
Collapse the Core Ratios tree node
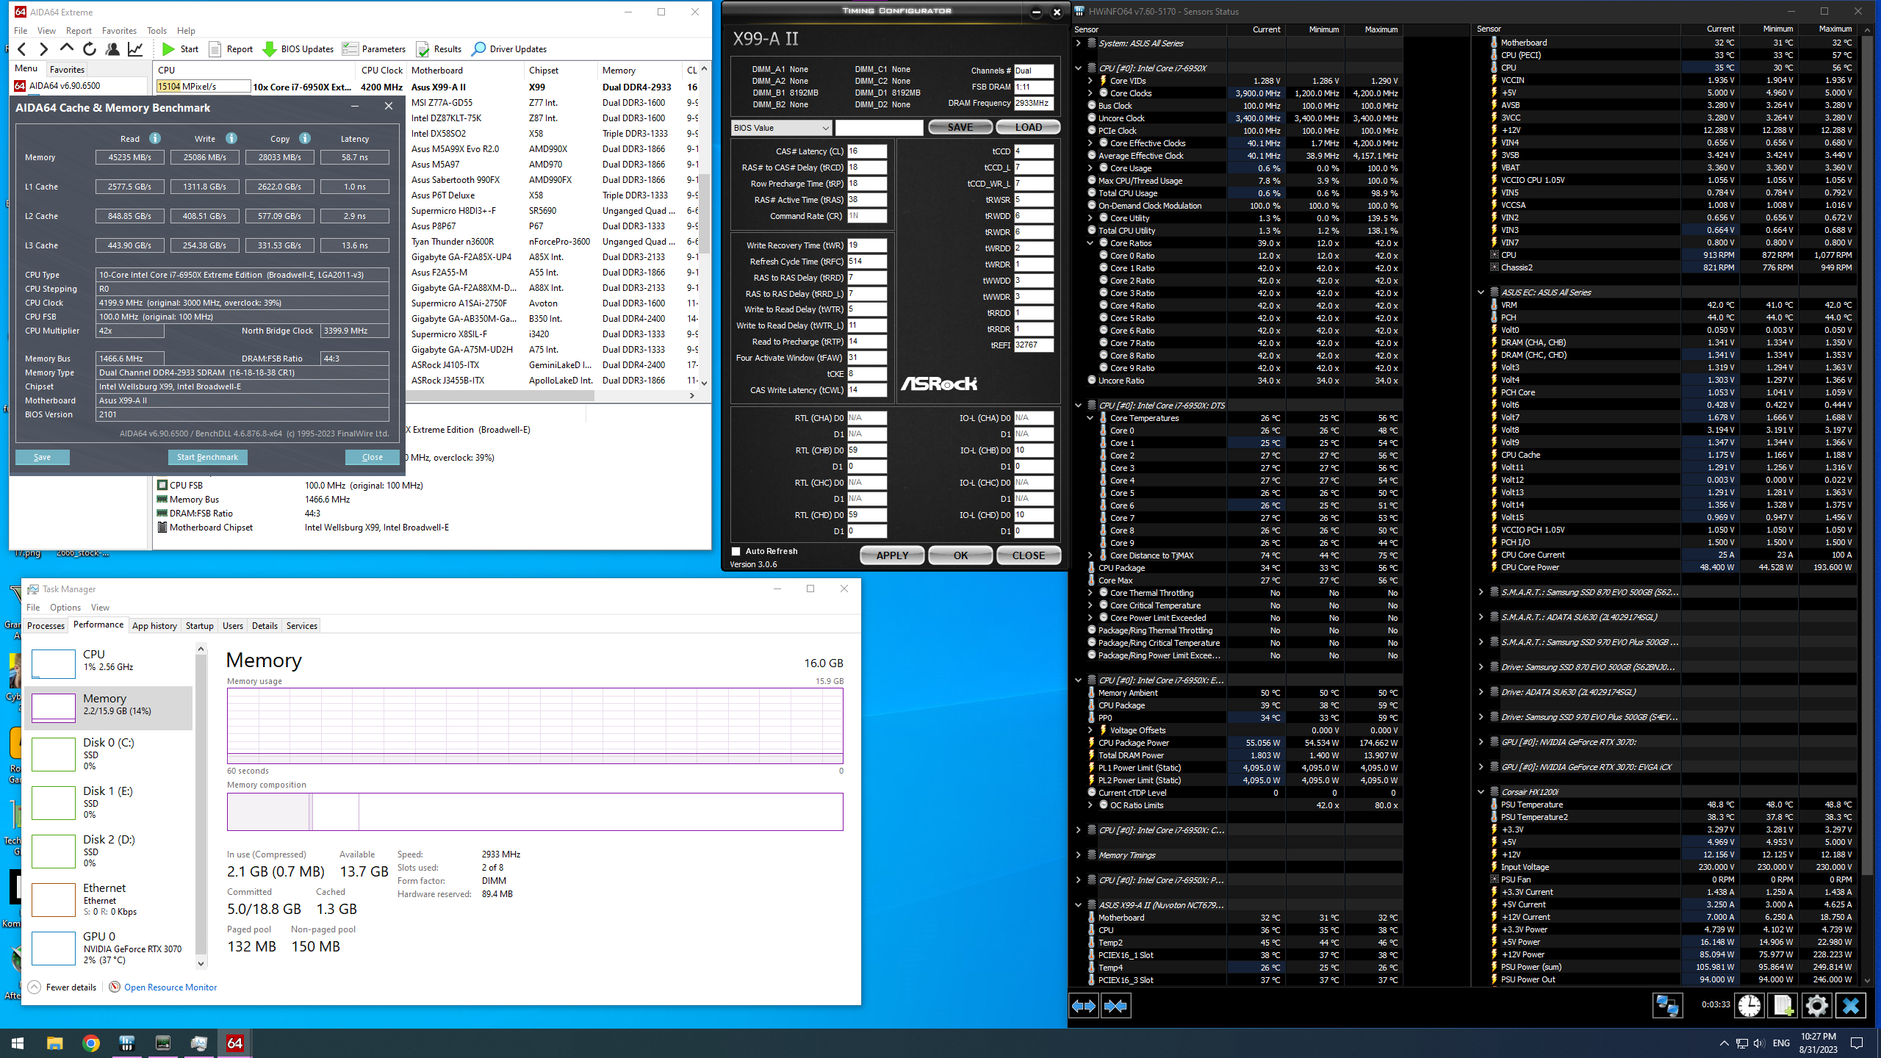(x=1090, y=243)
